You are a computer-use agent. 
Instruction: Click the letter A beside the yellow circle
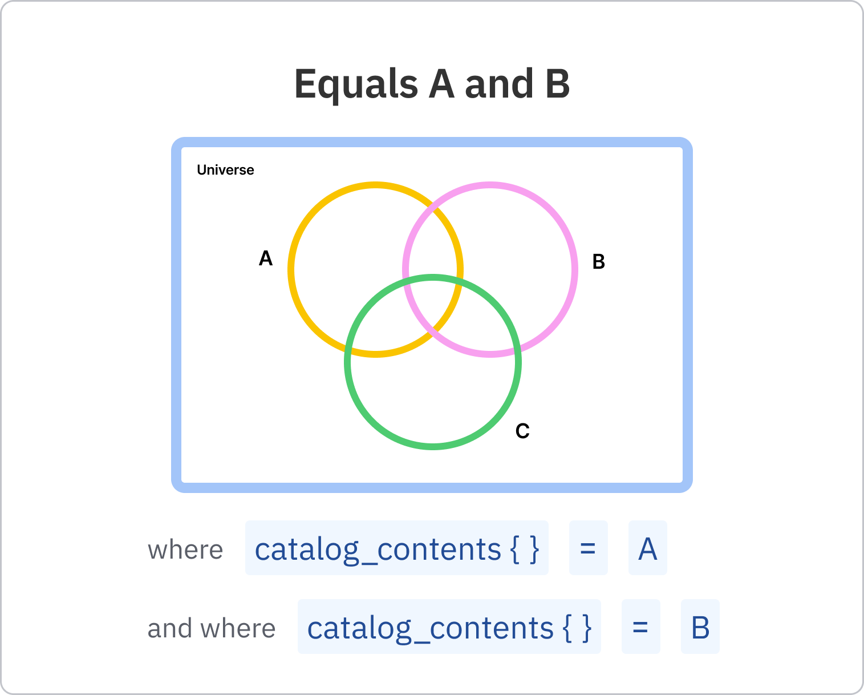tap(266, 258)
